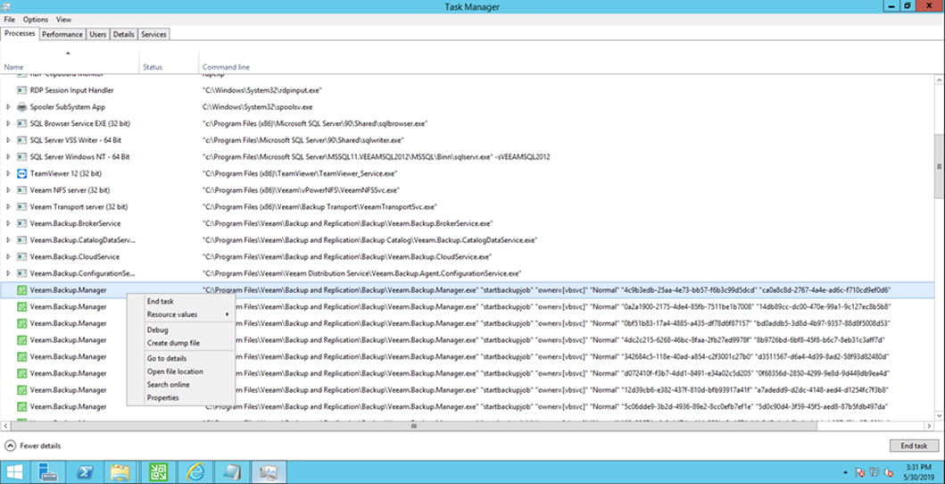Open File Explorer from the taskbar
This screenshot has height=484, width=945.
coord(120,472)
